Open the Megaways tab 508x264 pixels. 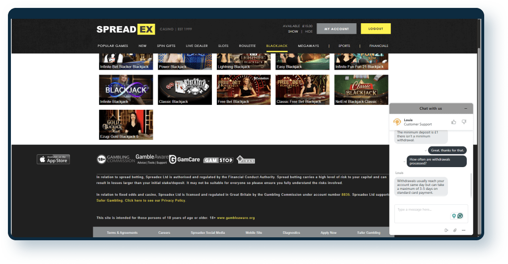coord(309,46)
